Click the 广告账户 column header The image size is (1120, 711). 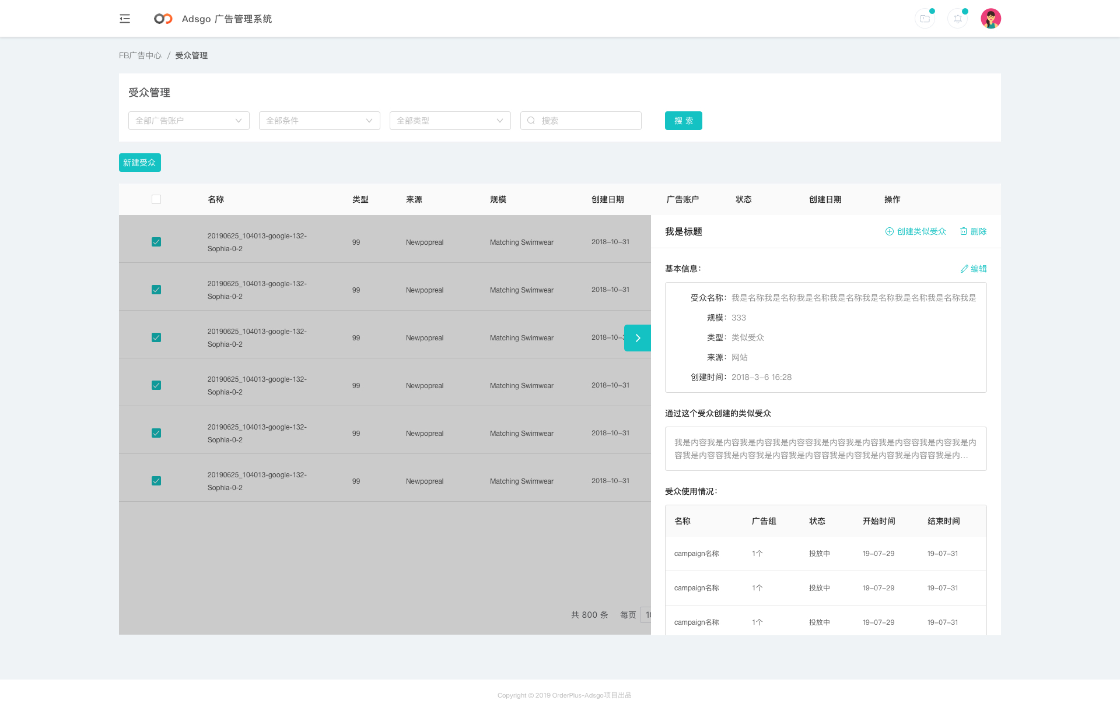[682, 199]
